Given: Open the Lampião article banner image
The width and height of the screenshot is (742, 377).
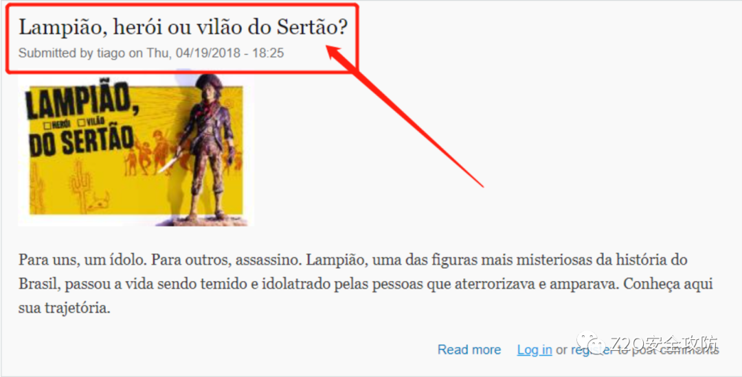Looking at the screenshot, I should tap(136, 149).
